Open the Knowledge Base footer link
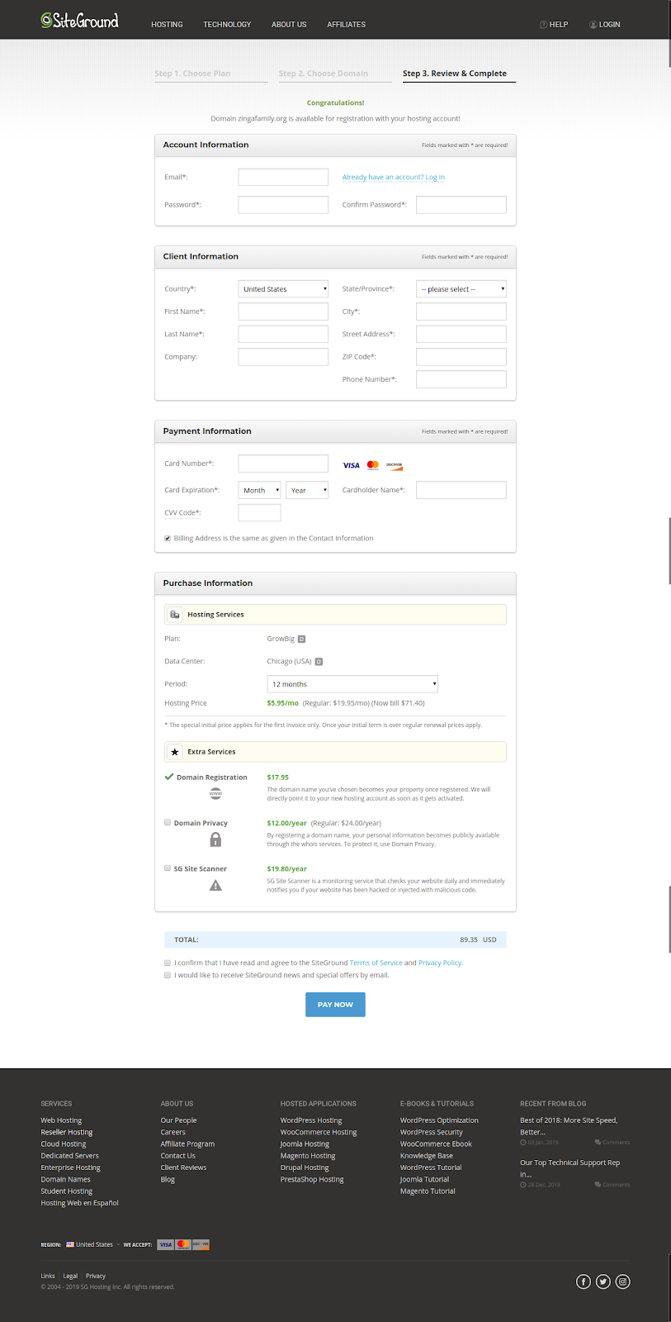This screenshot has height=1322, width=671. pyautogui.click(x=427, y=1156)
